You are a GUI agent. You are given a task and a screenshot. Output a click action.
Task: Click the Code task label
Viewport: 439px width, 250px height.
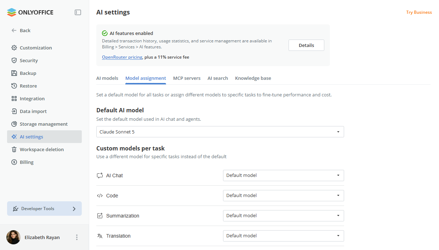112,196
